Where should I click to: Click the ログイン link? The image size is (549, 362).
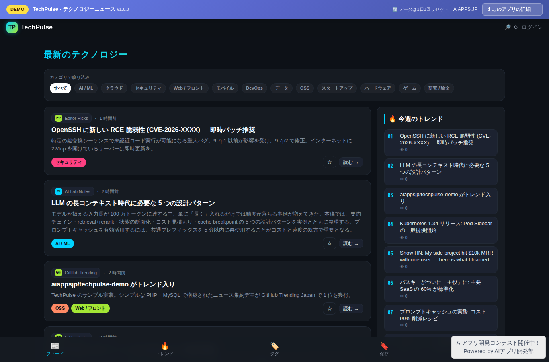pos(532,27)
